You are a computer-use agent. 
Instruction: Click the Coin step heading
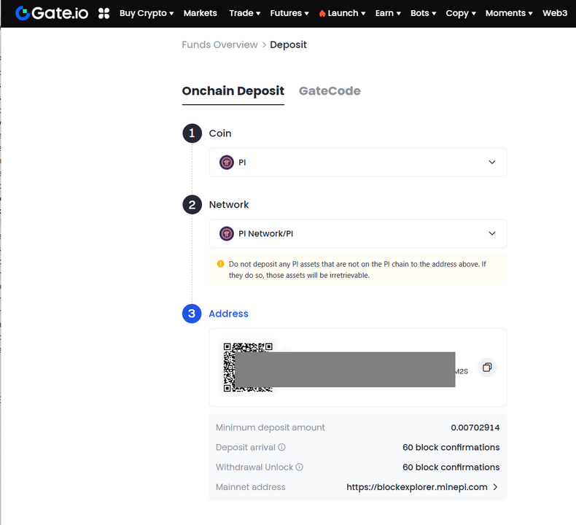click(x=220, y=133)
